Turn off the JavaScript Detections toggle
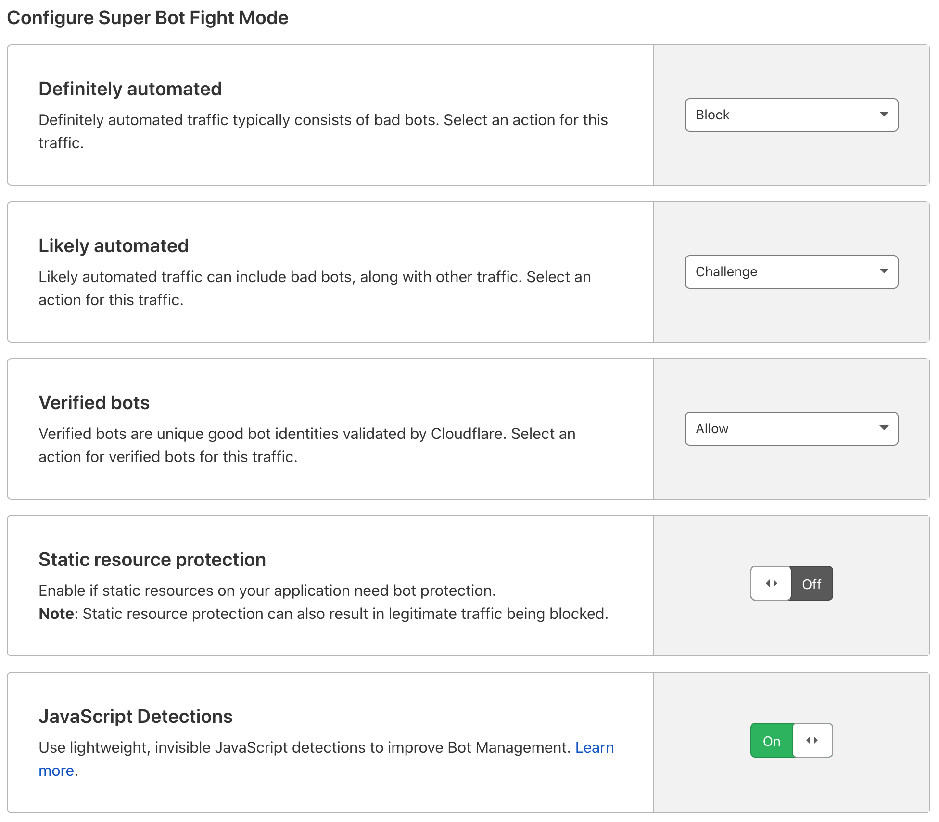Viewport: 939px width, 822px height. coord(791,740)
